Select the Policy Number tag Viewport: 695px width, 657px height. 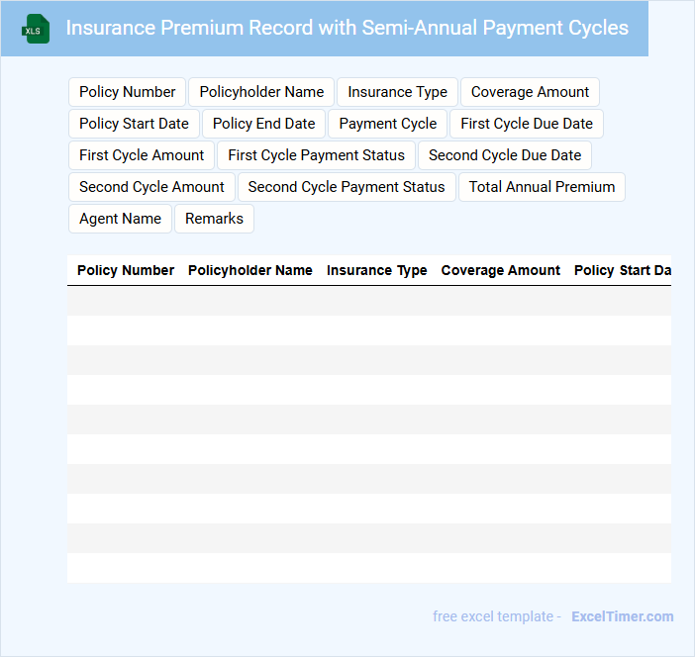127,92
